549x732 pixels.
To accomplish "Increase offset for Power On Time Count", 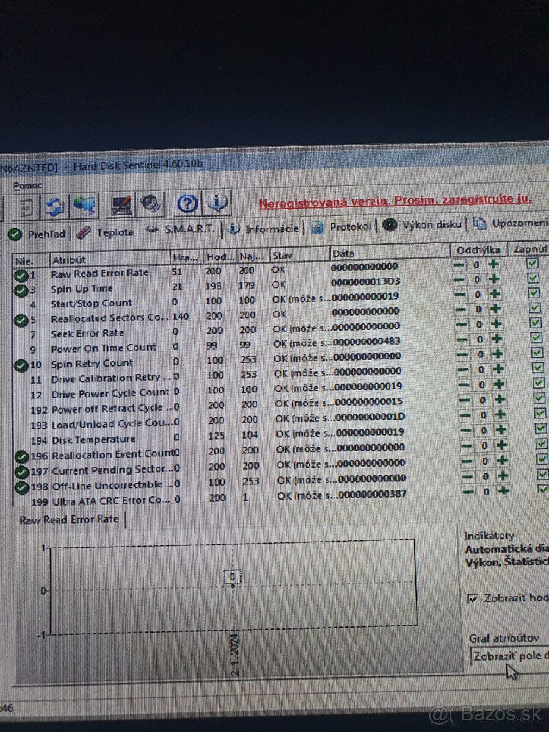I will pyautogui.click(x=497, y=339).
